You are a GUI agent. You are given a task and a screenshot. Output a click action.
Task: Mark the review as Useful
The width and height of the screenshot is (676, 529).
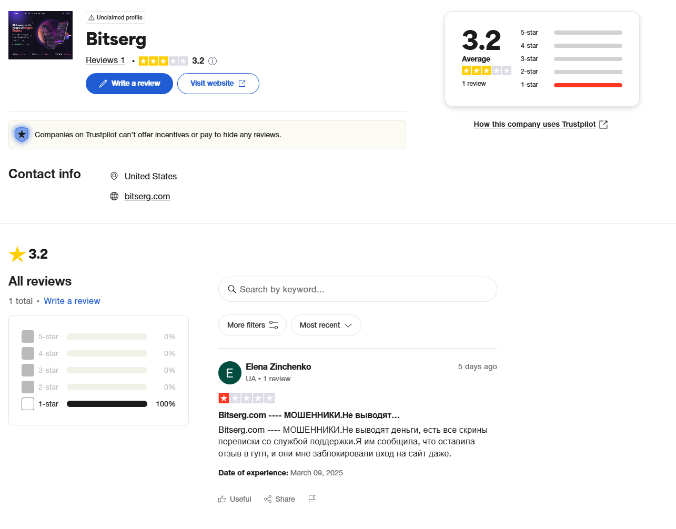pos(235,499)
